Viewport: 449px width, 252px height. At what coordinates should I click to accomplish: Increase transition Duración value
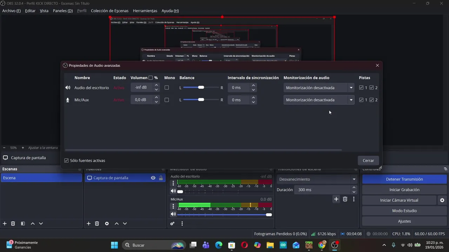coord(354,187)
